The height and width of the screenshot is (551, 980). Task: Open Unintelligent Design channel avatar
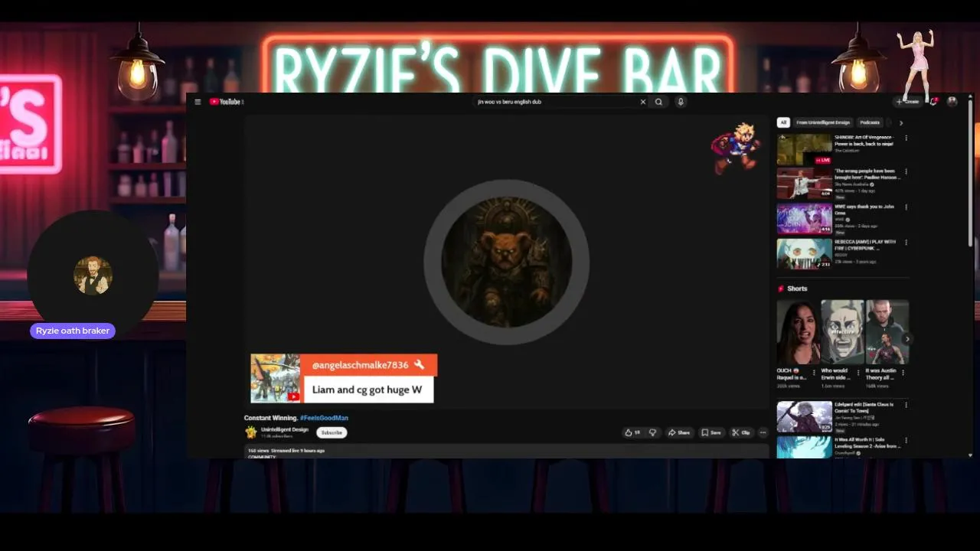tap(250, 432)
